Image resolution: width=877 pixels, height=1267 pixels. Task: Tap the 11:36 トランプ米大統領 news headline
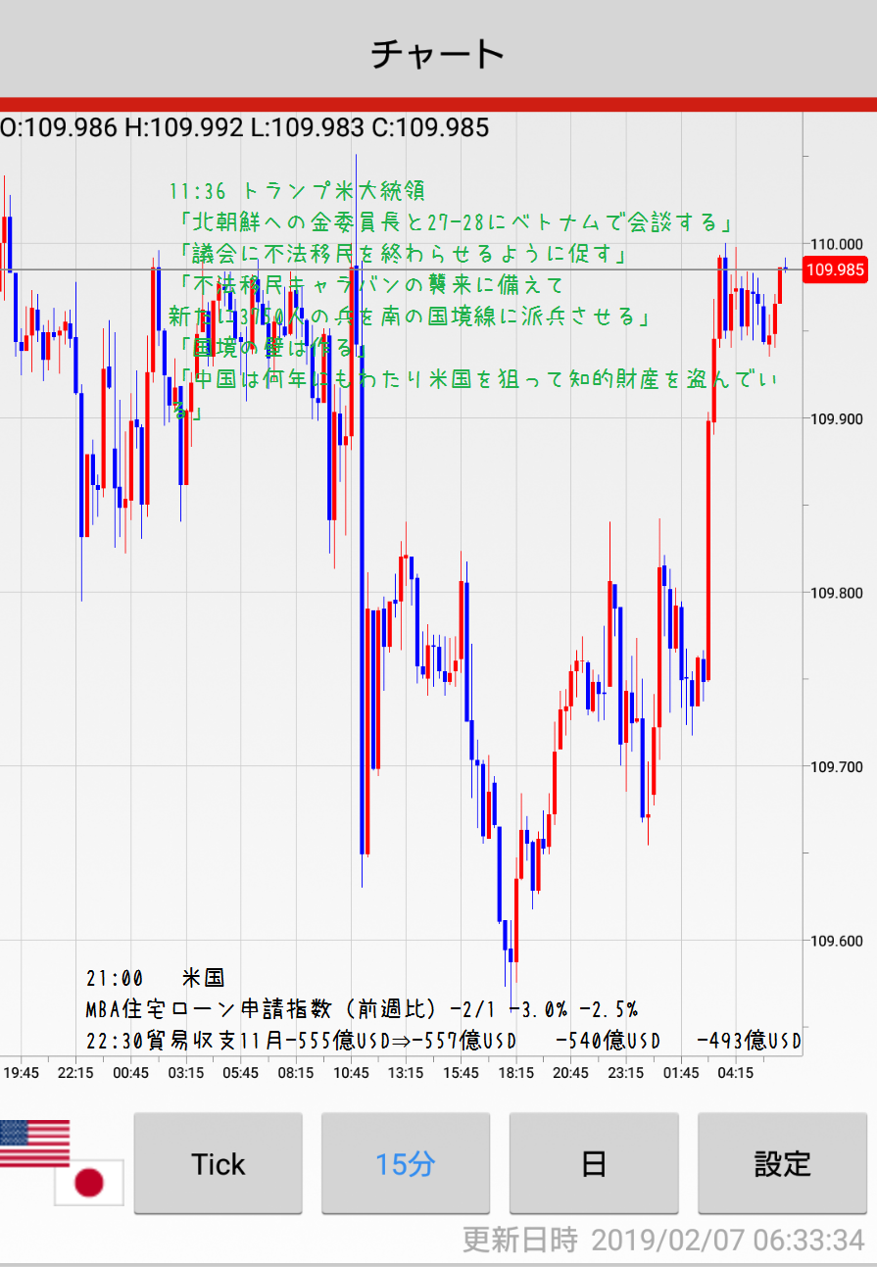(x=297, y=190)
